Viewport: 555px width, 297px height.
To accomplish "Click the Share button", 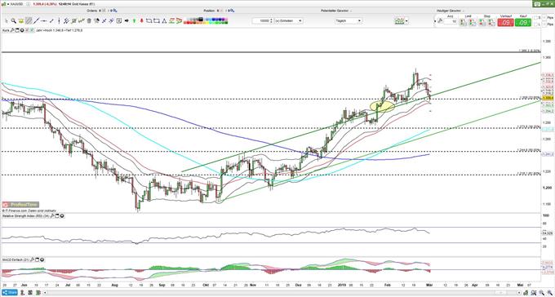I will click(10, 293).
